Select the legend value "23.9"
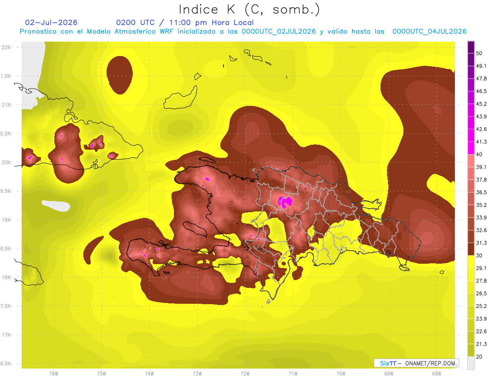Image resolution: width=490 pixels, height=379 pixels. (481, 318)
